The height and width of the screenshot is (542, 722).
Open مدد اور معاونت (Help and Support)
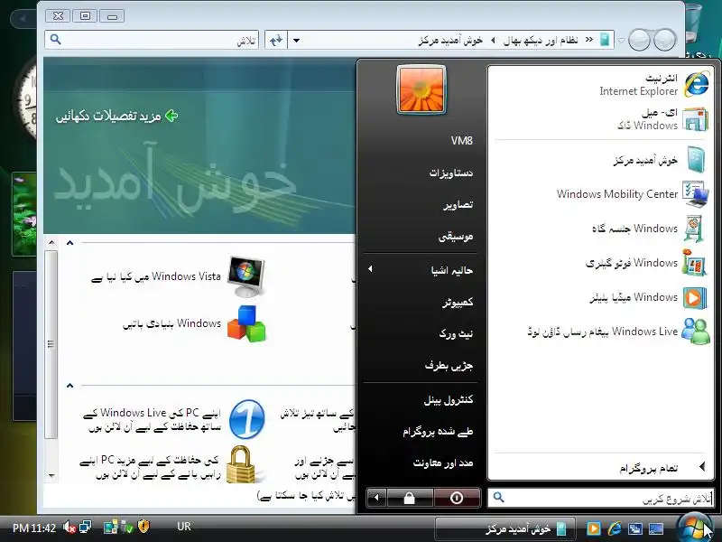(x=443, y=463)
